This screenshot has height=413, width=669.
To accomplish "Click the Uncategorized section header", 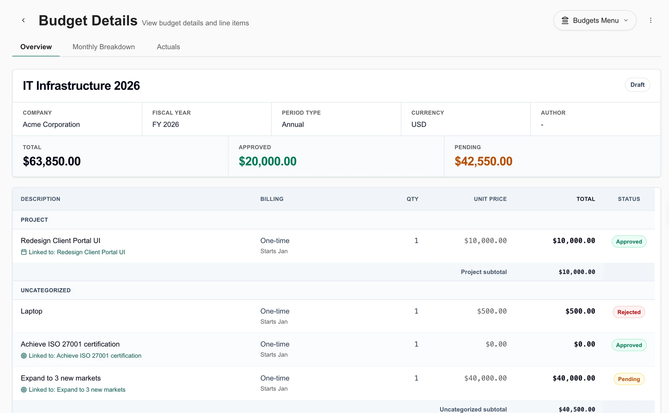I will point(46,290).
